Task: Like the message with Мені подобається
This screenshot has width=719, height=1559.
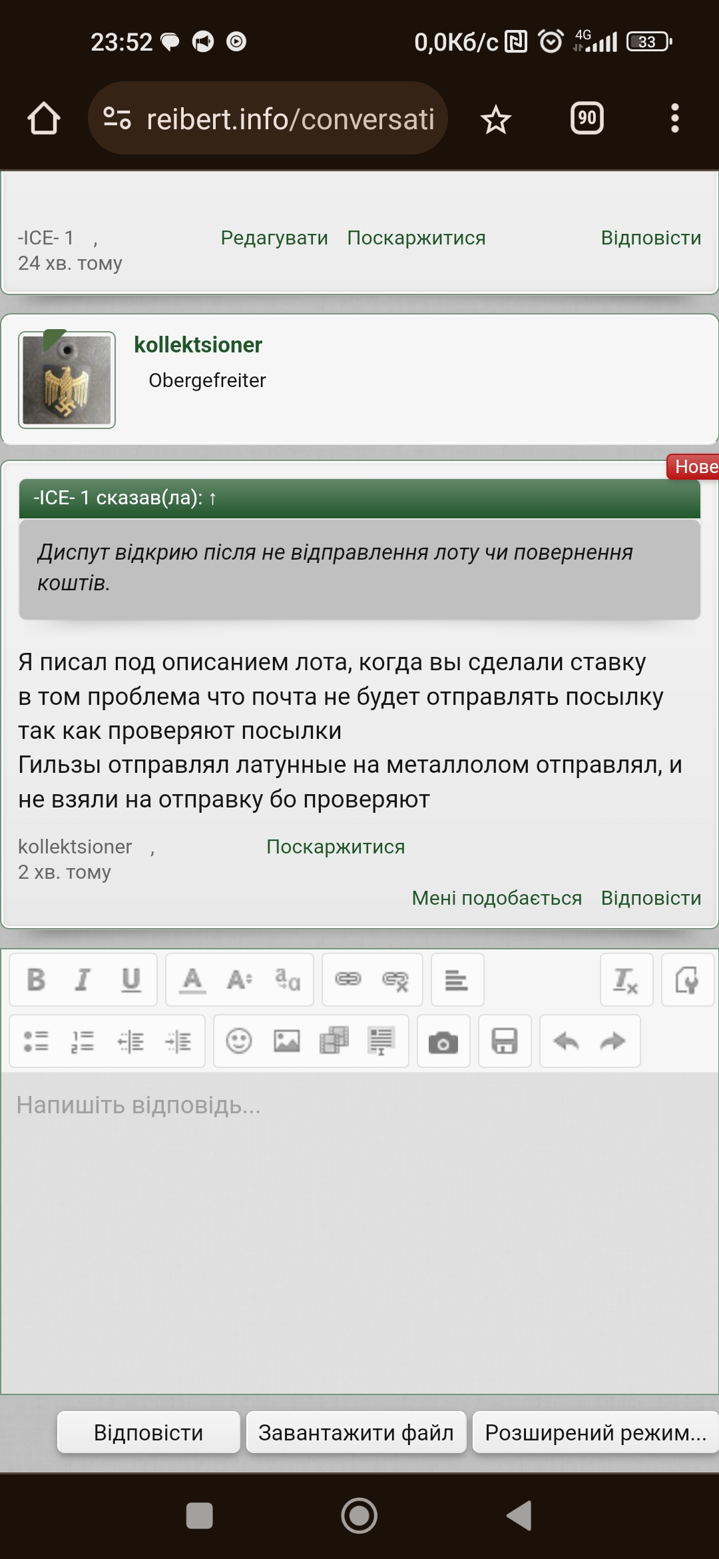Action: click(x=497, y=898)
